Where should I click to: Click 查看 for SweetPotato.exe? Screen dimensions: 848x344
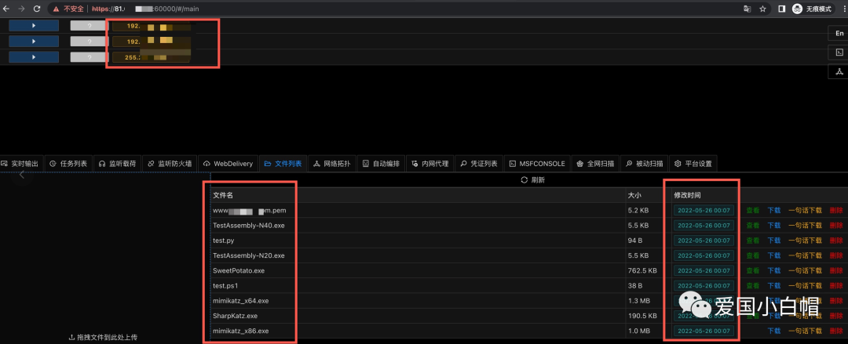[753, 270]
